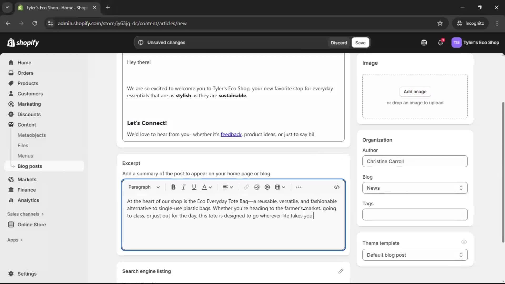Open the Paragraph style dropdown
Image resolution: width=505 pixels, height=284 pixels.
tap(144, 187)
